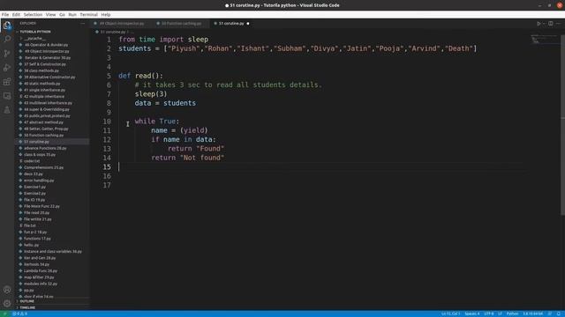Image resolution: width=565 pixels, height=317 pixels.
Task: Open the run button dropdown arrow
Action: (x=544, y=24)
